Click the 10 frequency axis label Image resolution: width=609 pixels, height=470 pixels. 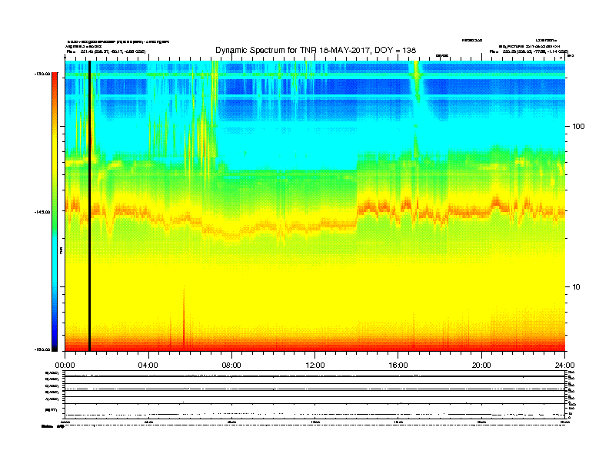tap(577, 287)
